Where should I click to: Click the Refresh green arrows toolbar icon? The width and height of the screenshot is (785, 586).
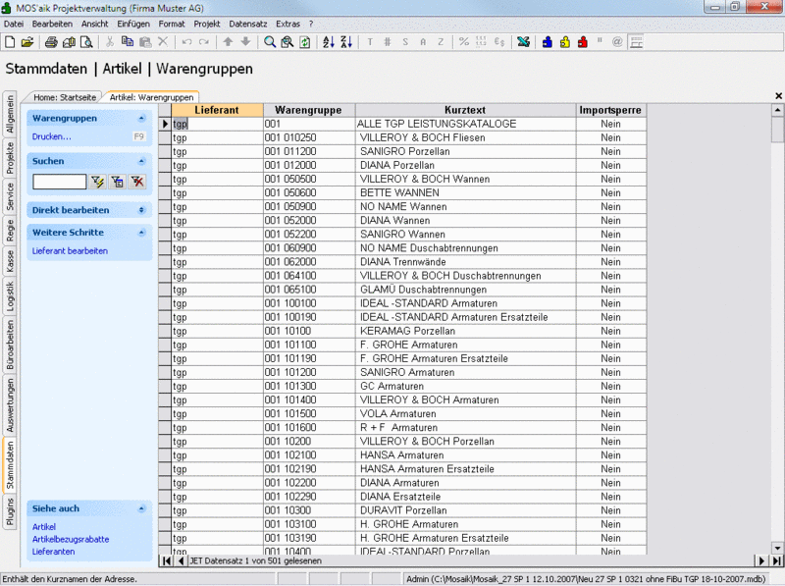tap(304, 42)
